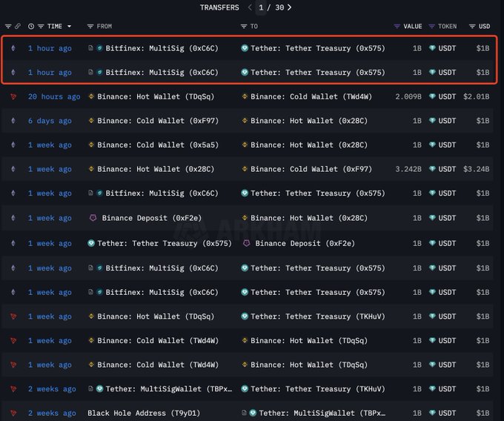Click Binance icon beside Cold Wallet (0x5a5)
Viewport: 504px width, 421px height.
tap(91, 145)
